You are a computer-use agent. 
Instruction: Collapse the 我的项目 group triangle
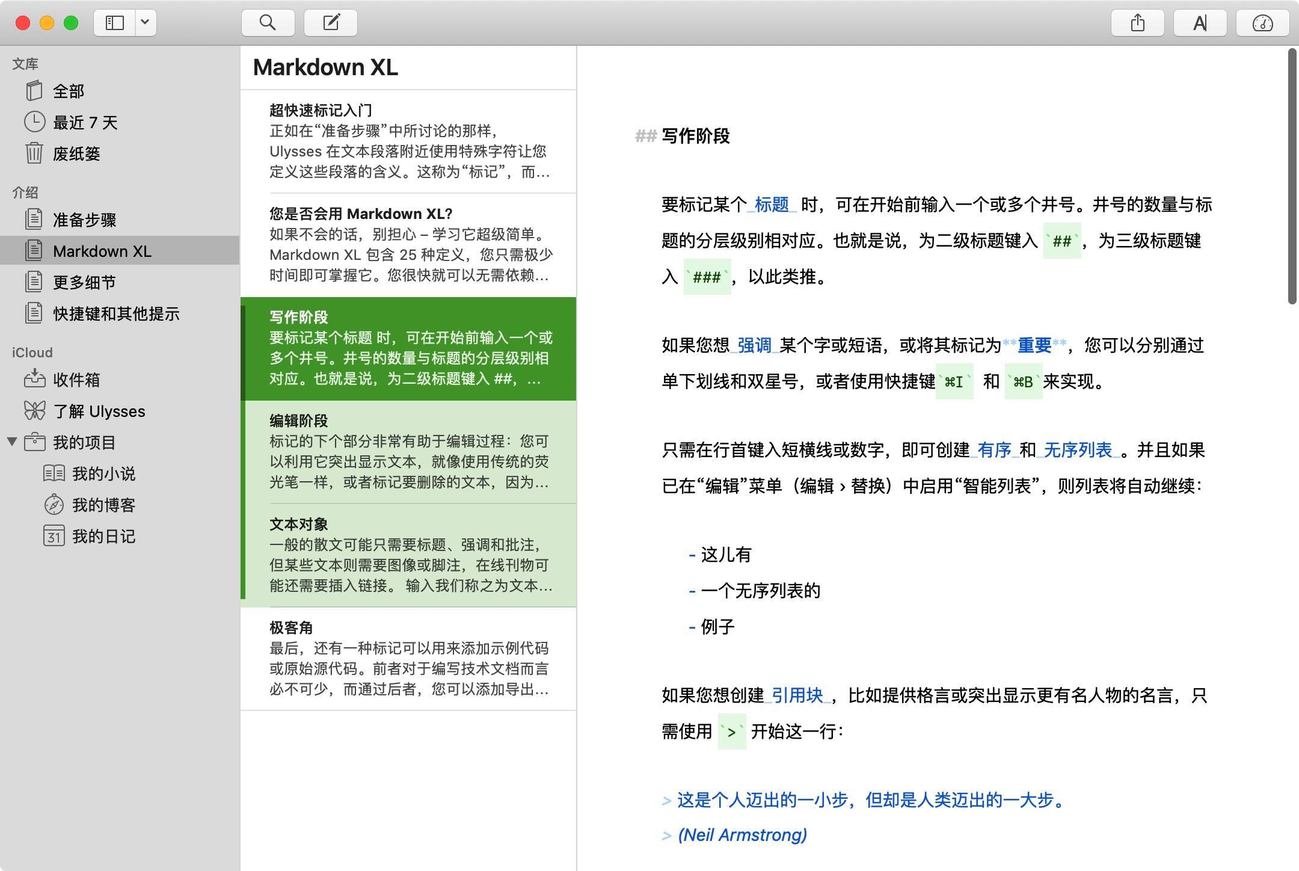click(x=12, y=442)
